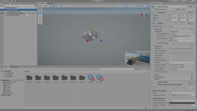Click the orientation gizmo red X axis
The height and width of the screenshot is (111, 197).
(142, 14)
